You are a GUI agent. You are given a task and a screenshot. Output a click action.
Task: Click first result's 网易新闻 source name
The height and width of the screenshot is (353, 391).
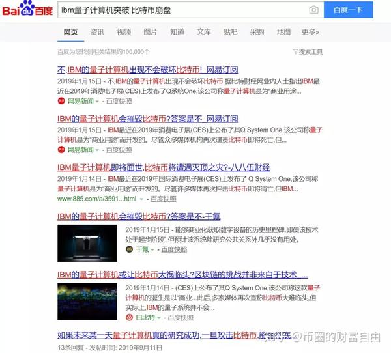tap(81, 101)
